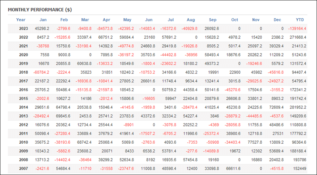Click the 2014 YTD value 281952.2
This screenshot has height=175, width=317.
(298, 107)
